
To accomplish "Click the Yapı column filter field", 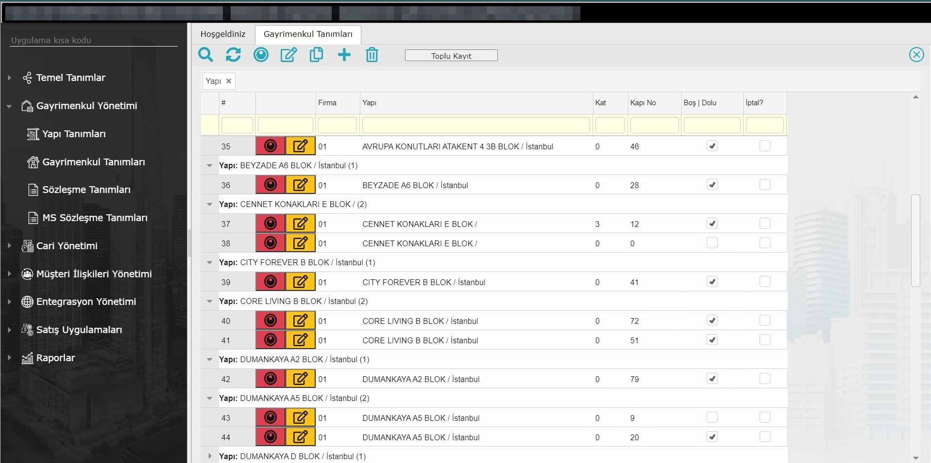I will click(475, 125).
